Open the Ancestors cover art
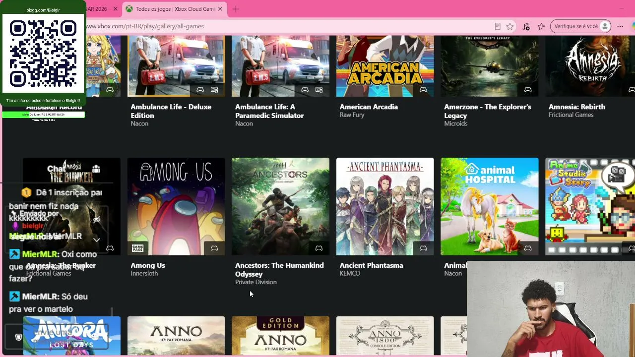 click(x=280, y=206)
